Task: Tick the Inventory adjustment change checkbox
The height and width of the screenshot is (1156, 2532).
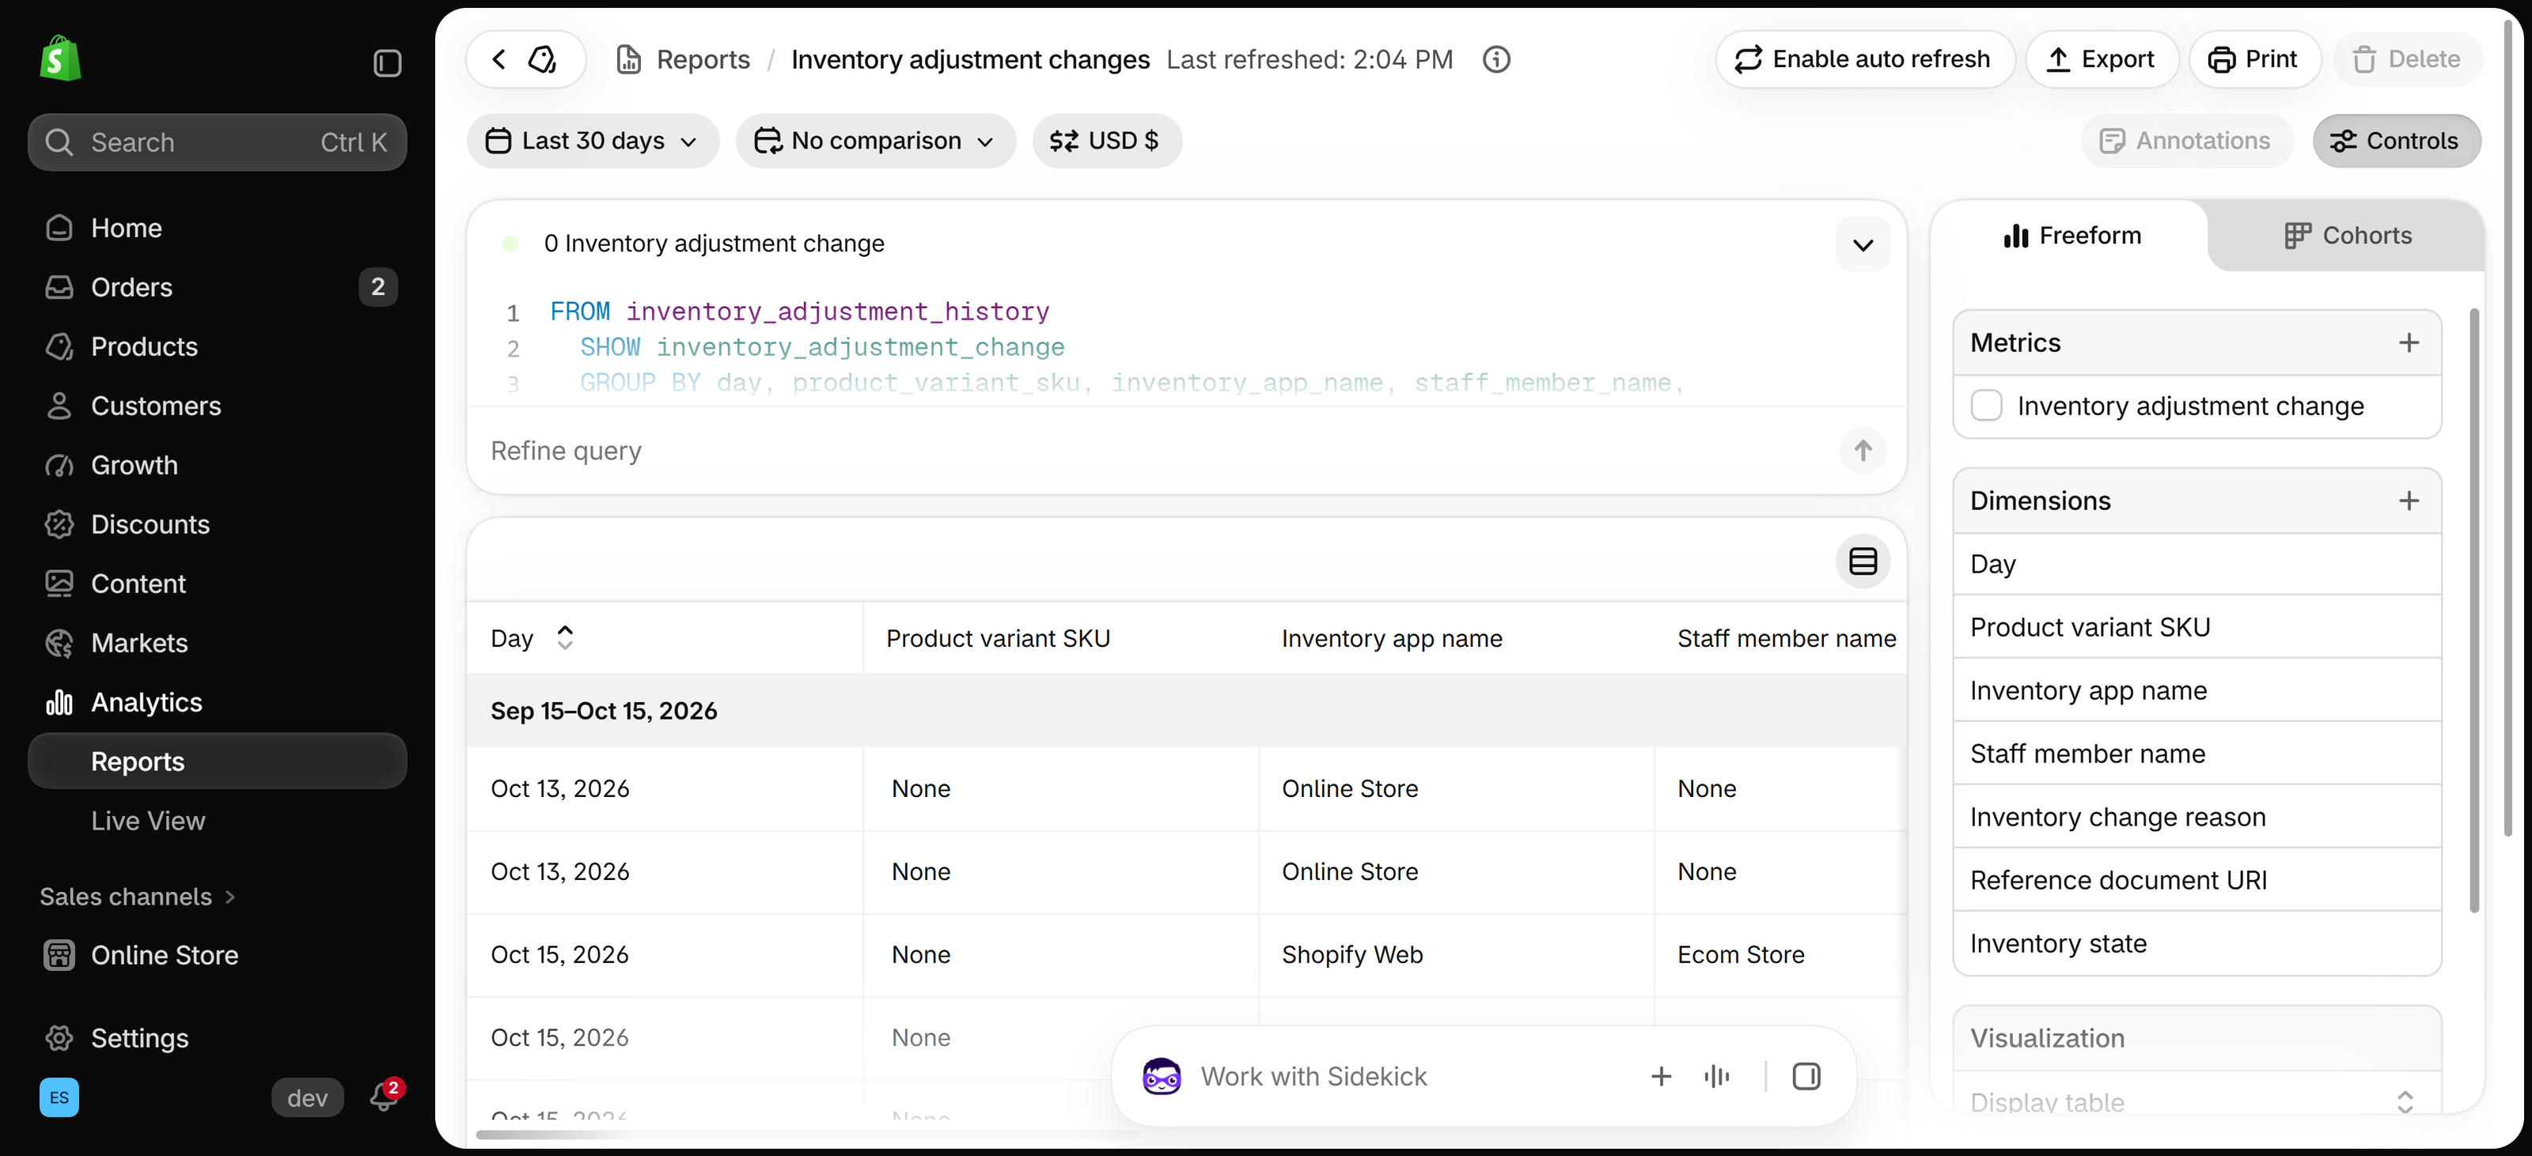Action: click(x=1985, y=406)
